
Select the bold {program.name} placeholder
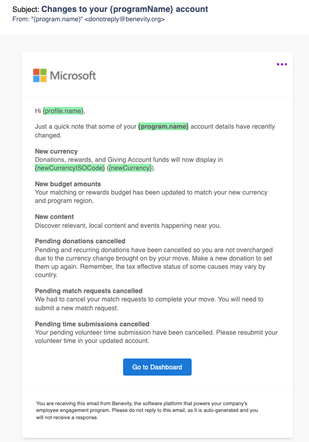163,126
